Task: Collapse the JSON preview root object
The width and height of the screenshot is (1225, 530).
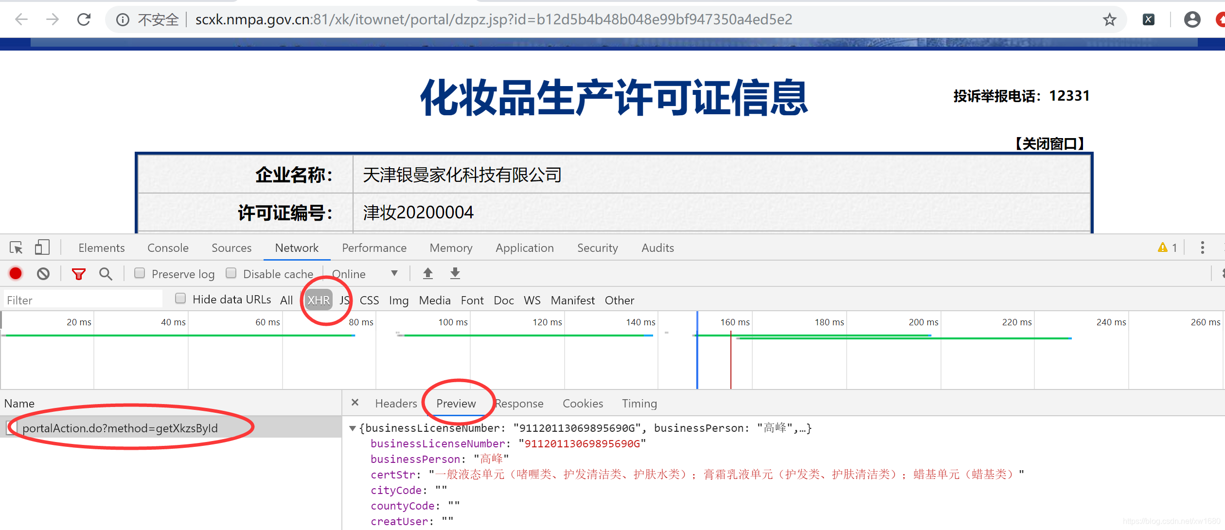Action: 353,428
